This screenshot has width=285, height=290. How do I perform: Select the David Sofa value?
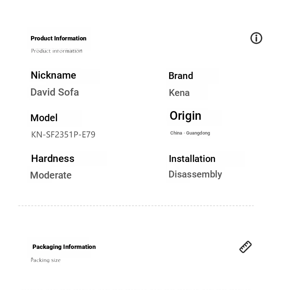[x=54, y=92]
